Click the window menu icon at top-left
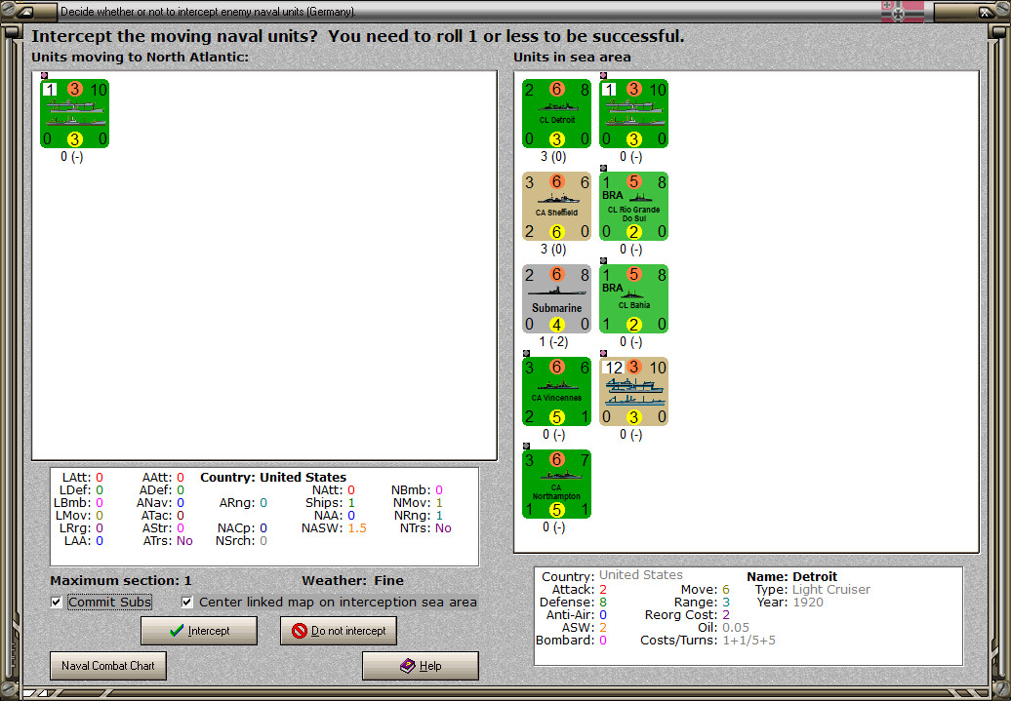1011x701 pixels. 25,12
